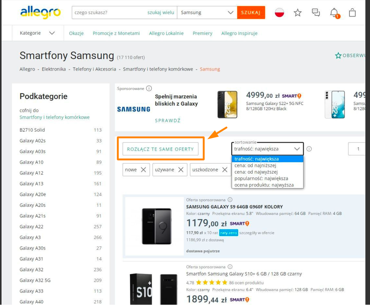370x306 pixels.
Task: Open Galaxy S10+ product thumbnail
Action: (x=154, y=288)
